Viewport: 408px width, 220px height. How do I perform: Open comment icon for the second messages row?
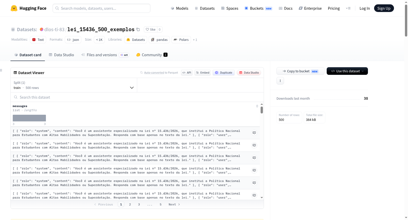(254, 145)
